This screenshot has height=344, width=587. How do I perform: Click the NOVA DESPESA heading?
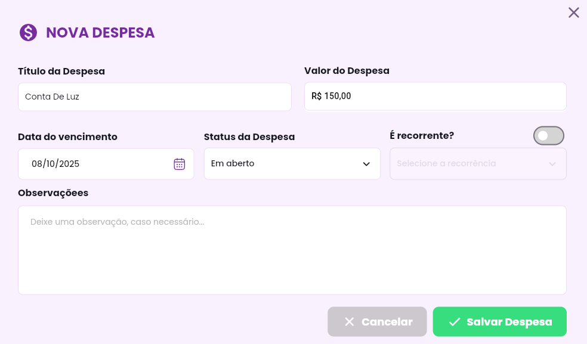pos(100,33)
